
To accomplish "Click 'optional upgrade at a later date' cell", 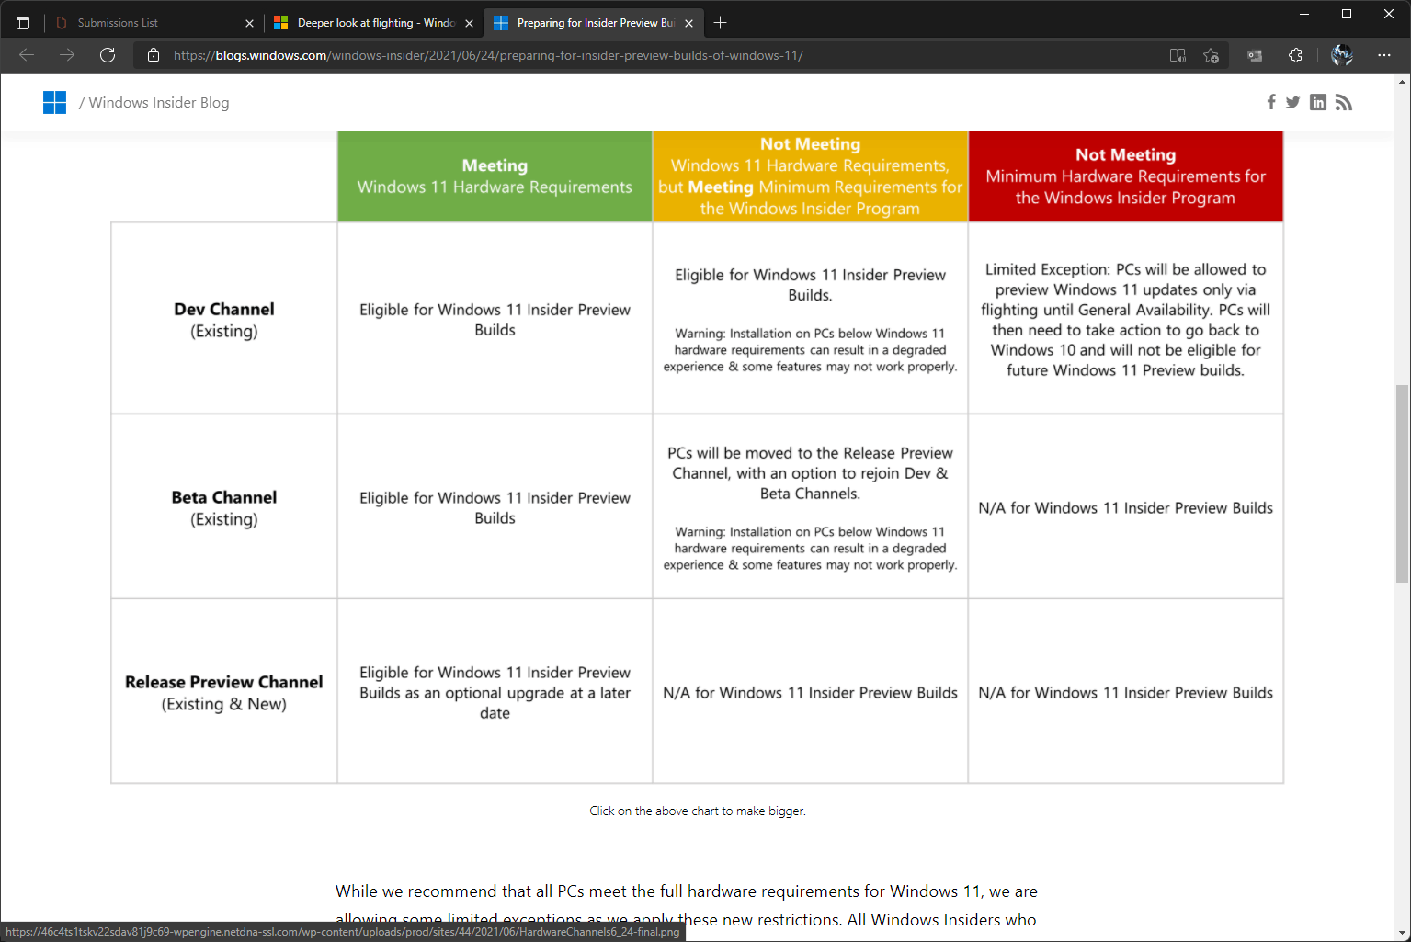I will (x=495, y=693).
